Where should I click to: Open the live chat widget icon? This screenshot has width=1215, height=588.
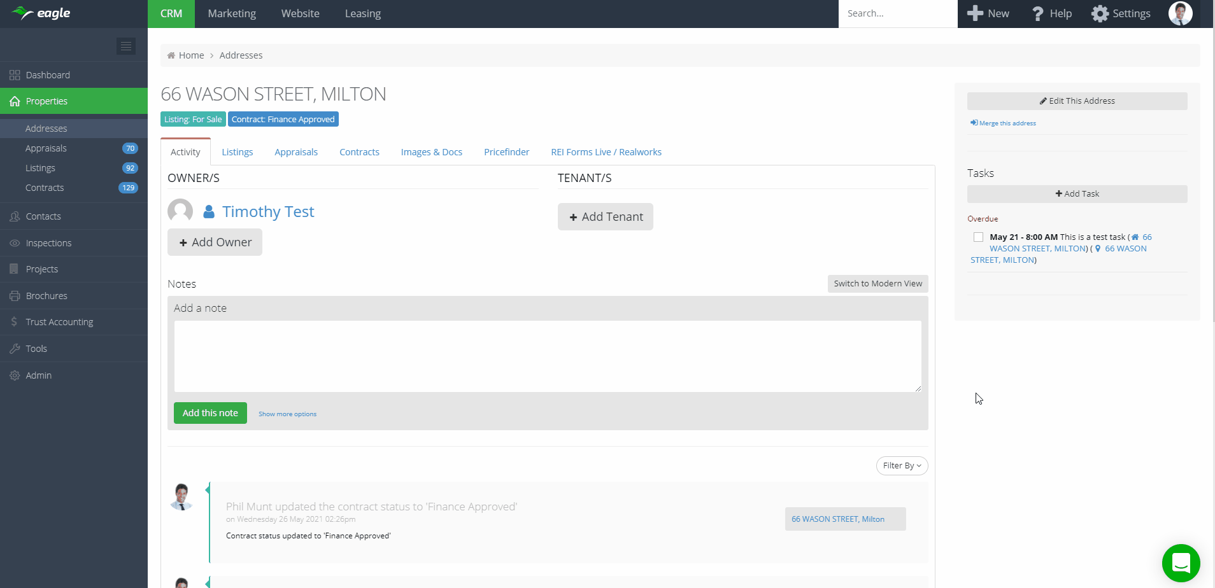pos(1181,563)
